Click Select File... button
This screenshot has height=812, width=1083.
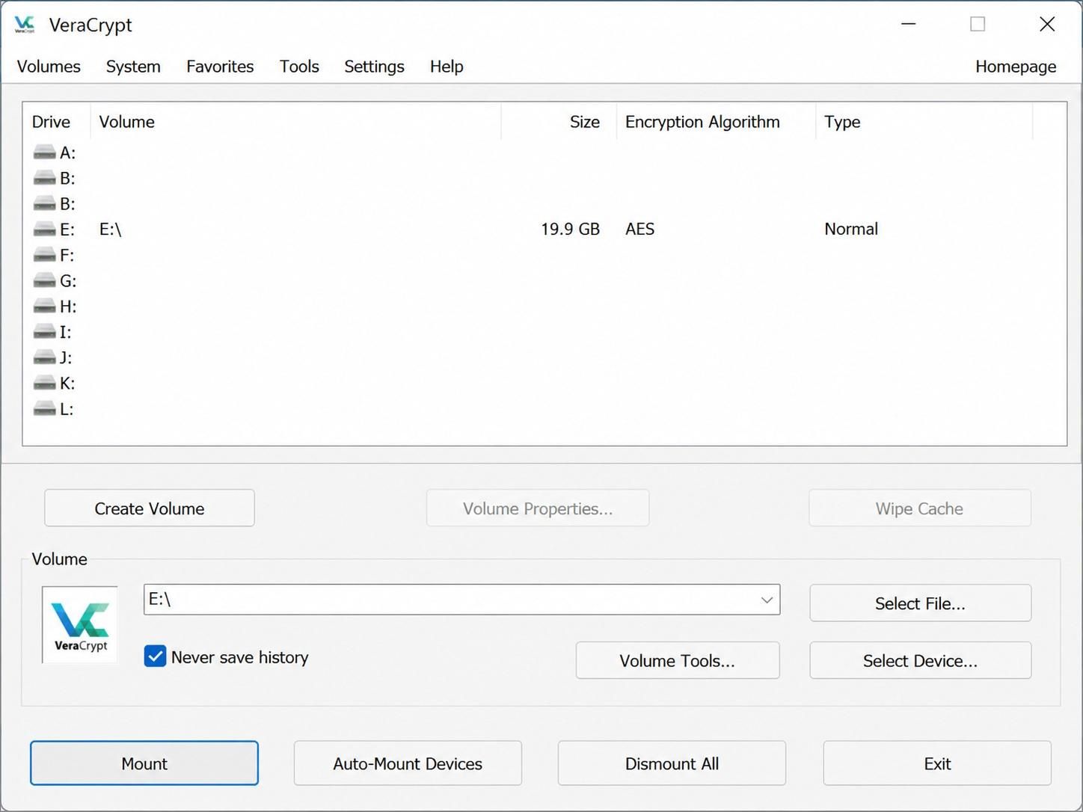920,603
